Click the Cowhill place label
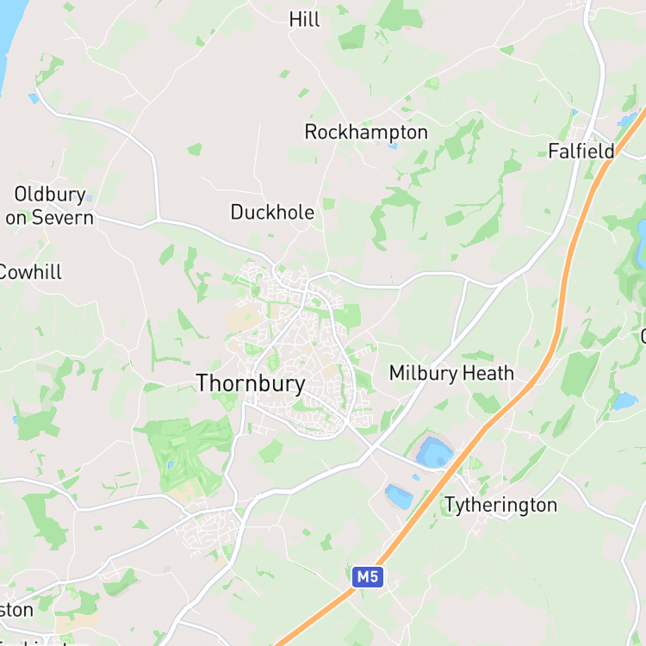Screen dimensions: 646x646 point(30,272)
